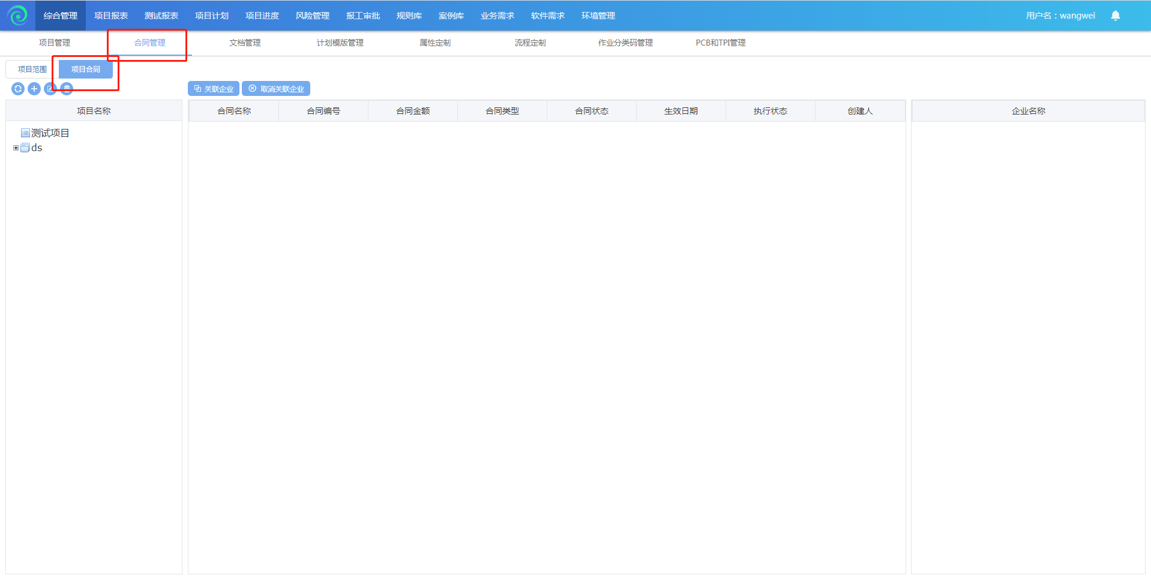The width and height of the screenshot is (1151, 578).
Task: Switch to the 项目范围 tab
Action: tap(32, 70)
